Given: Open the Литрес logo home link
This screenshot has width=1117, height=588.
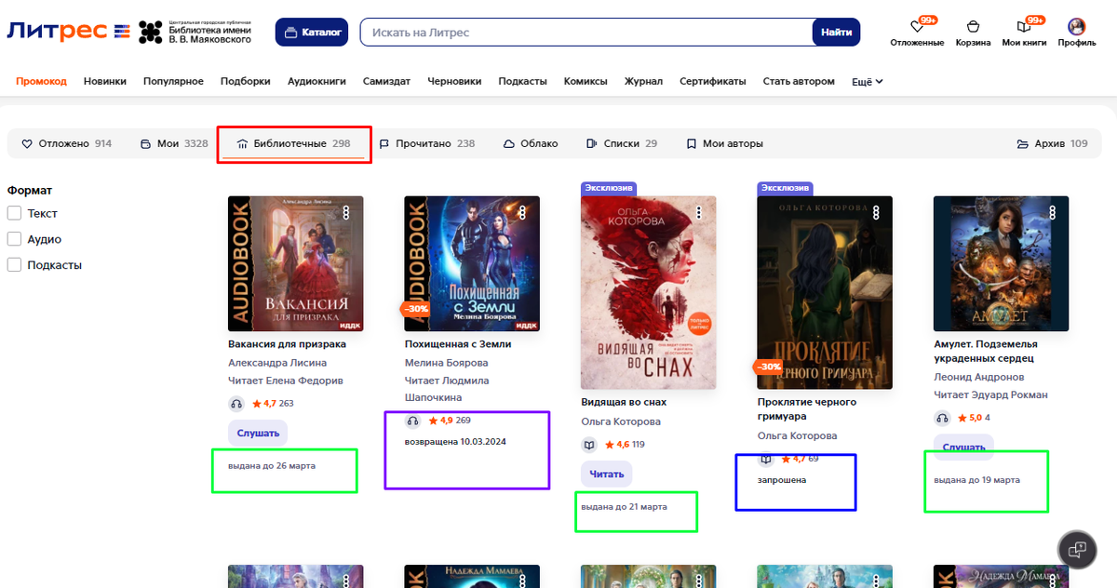Looking at the screenshot, I should [x=68, y=32].
